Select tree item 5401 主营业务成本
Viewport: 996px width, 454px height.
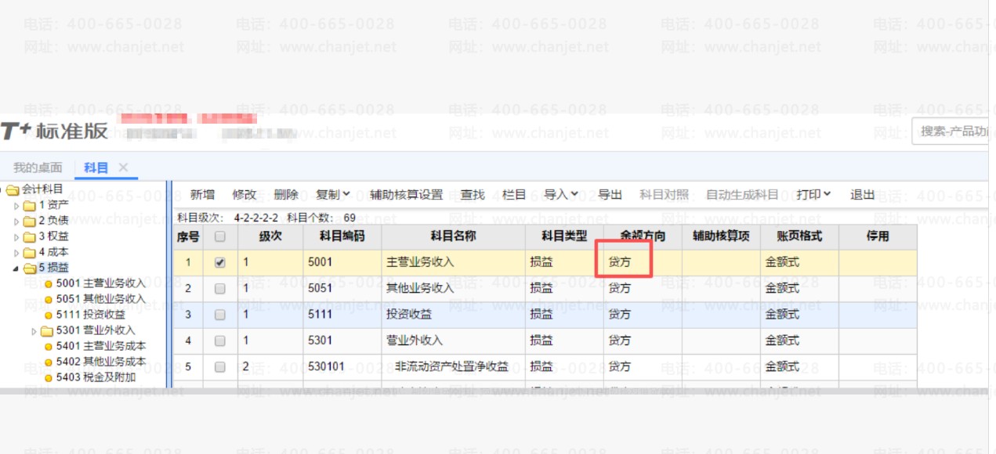pos(101,346)
